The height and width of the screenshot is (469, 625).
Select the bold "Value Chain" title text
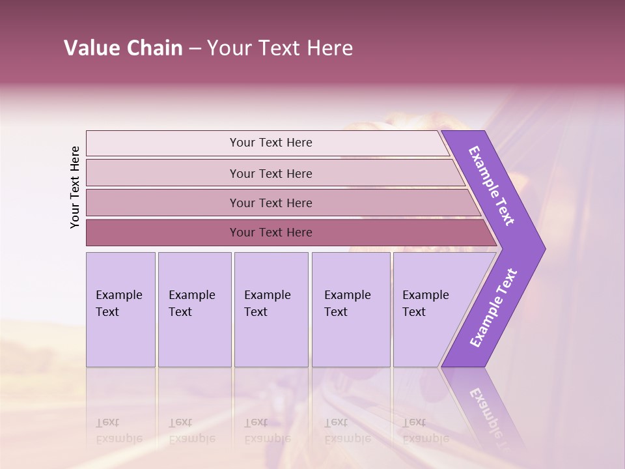point(123,48)
